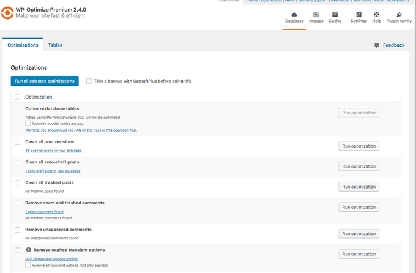416x273 pixels.
Task: Click the 'Clean all post revisions' row title
Action: tap(50, 142)
